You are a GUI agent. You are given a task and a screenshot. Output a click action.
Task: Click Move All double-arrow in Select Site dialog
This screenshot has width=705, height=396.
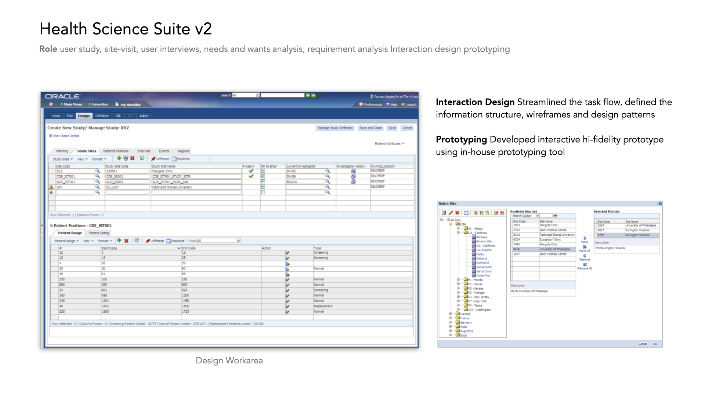585,247
